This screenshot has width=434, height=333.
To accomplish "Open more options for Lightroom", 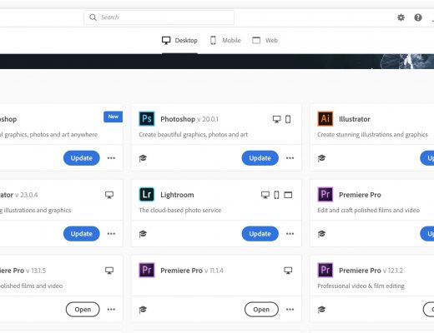I will click(290, 234).
